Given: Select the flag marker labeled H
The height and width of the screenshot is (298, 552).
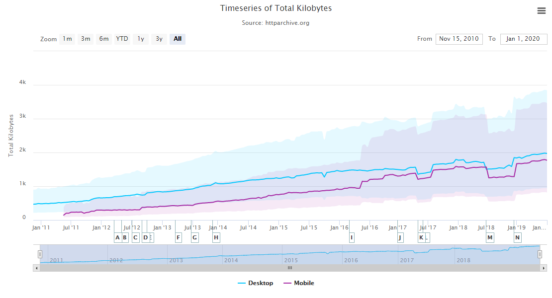Looking at the screenshot, I should [216, 237].
